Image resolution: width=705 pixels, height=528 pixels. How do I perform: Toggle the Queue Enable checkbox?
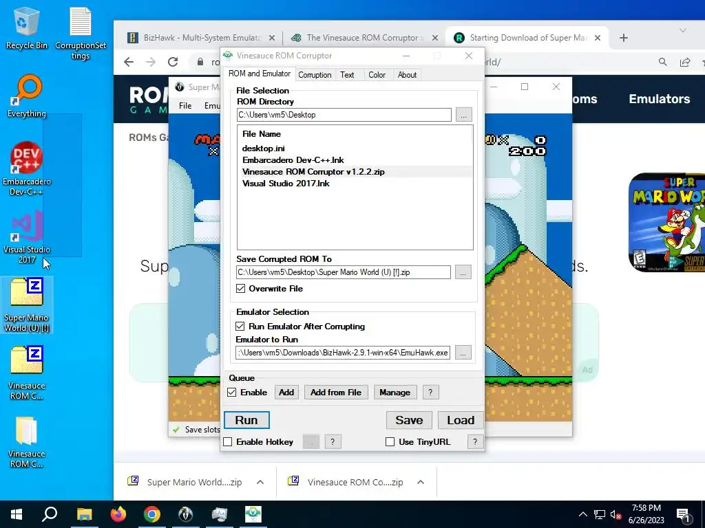[x=231, y=392]
